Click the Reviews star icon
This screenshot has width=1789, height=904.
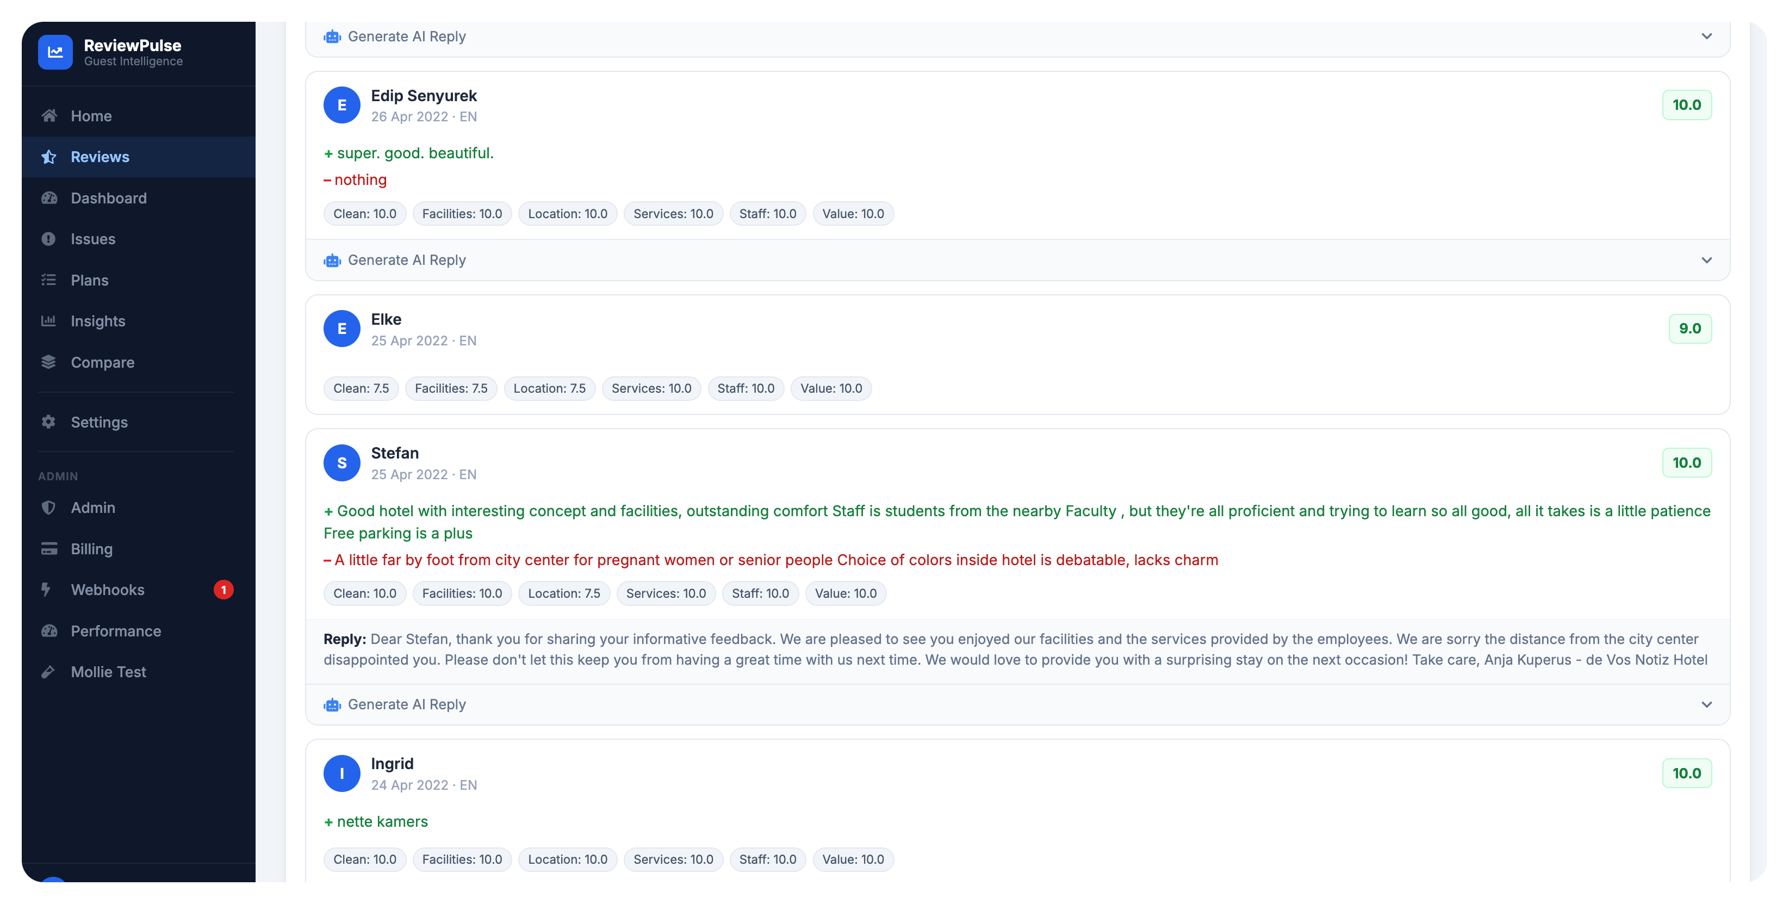[x=48, y=156]
